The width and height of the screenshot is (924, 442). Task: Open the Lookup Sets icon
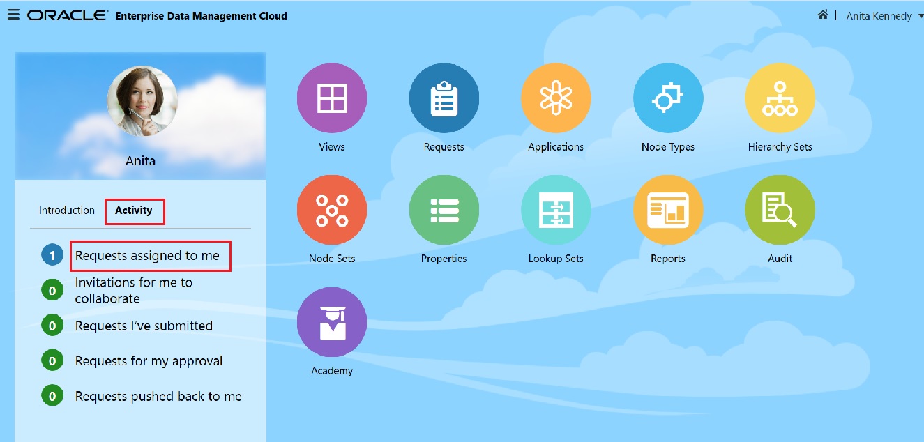click(x=556, y=210)
